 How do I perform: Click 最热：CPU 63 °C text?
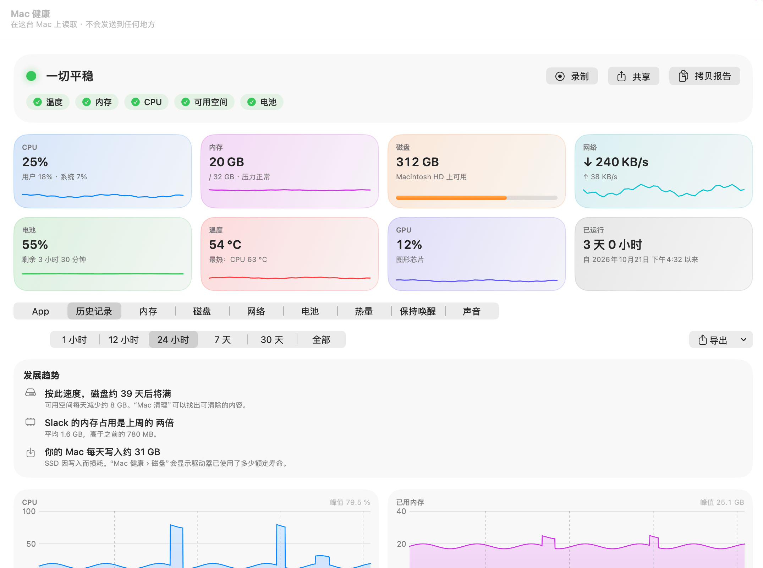coord(238,260)
